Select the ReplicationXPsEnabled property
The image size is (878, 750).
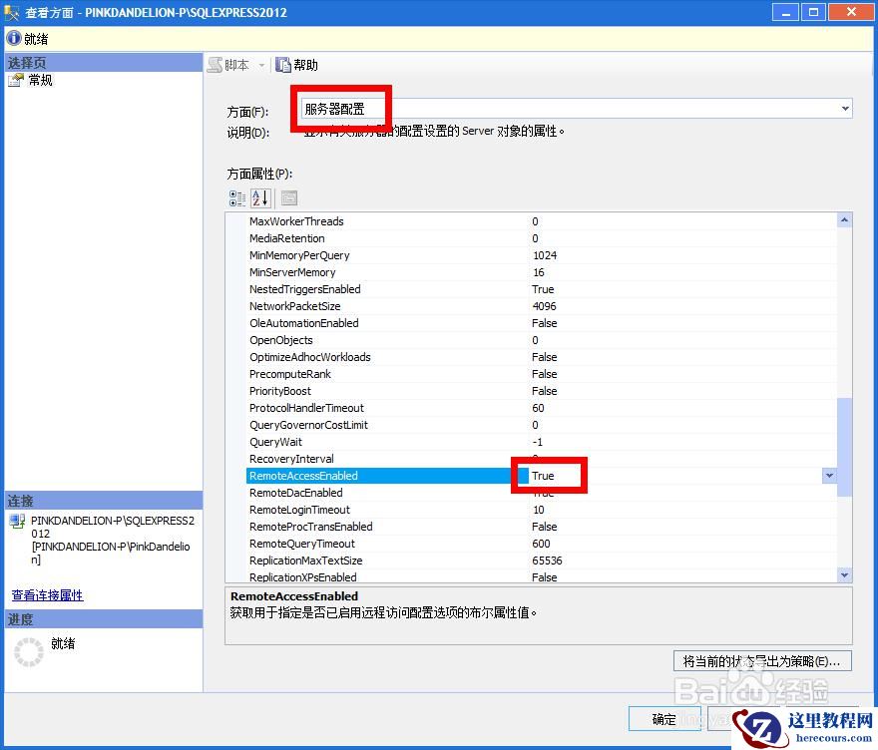303,576
